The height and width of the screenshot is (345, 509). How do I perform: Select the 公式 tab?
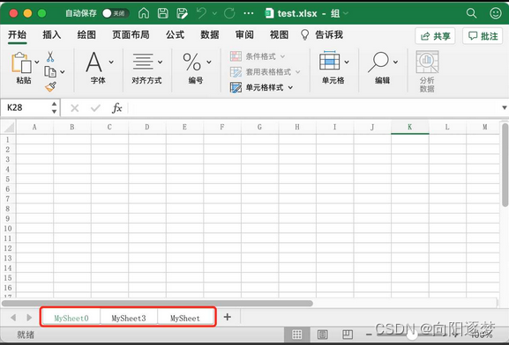coord(175,34)
